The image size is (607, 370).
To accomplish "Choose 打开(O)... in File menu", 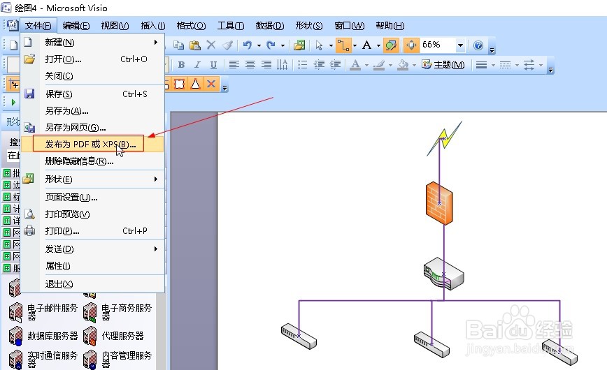I will tap(93, 59).
